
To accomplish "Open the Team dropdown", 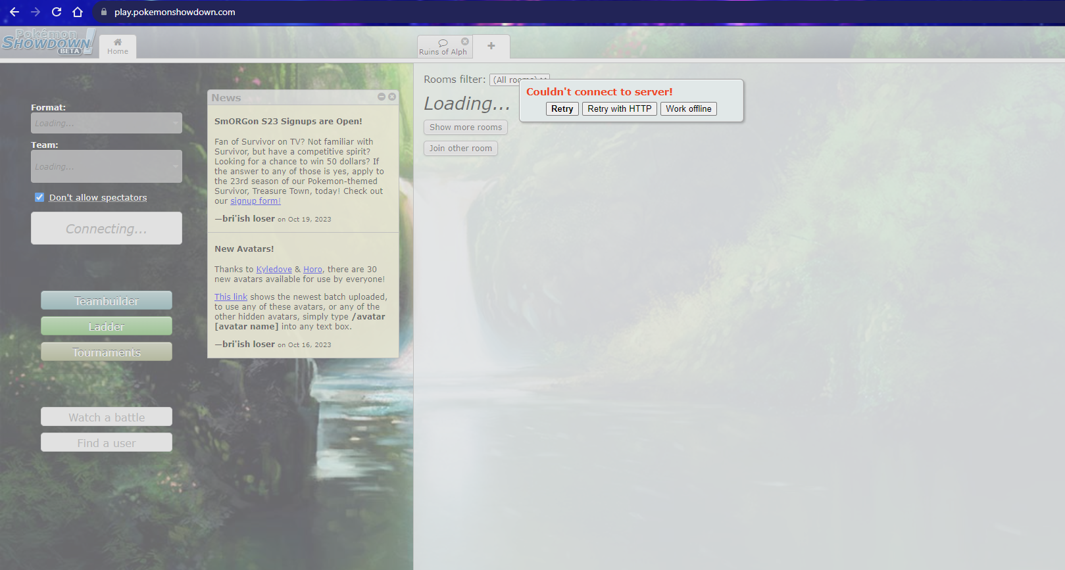I will pos(107,166).
